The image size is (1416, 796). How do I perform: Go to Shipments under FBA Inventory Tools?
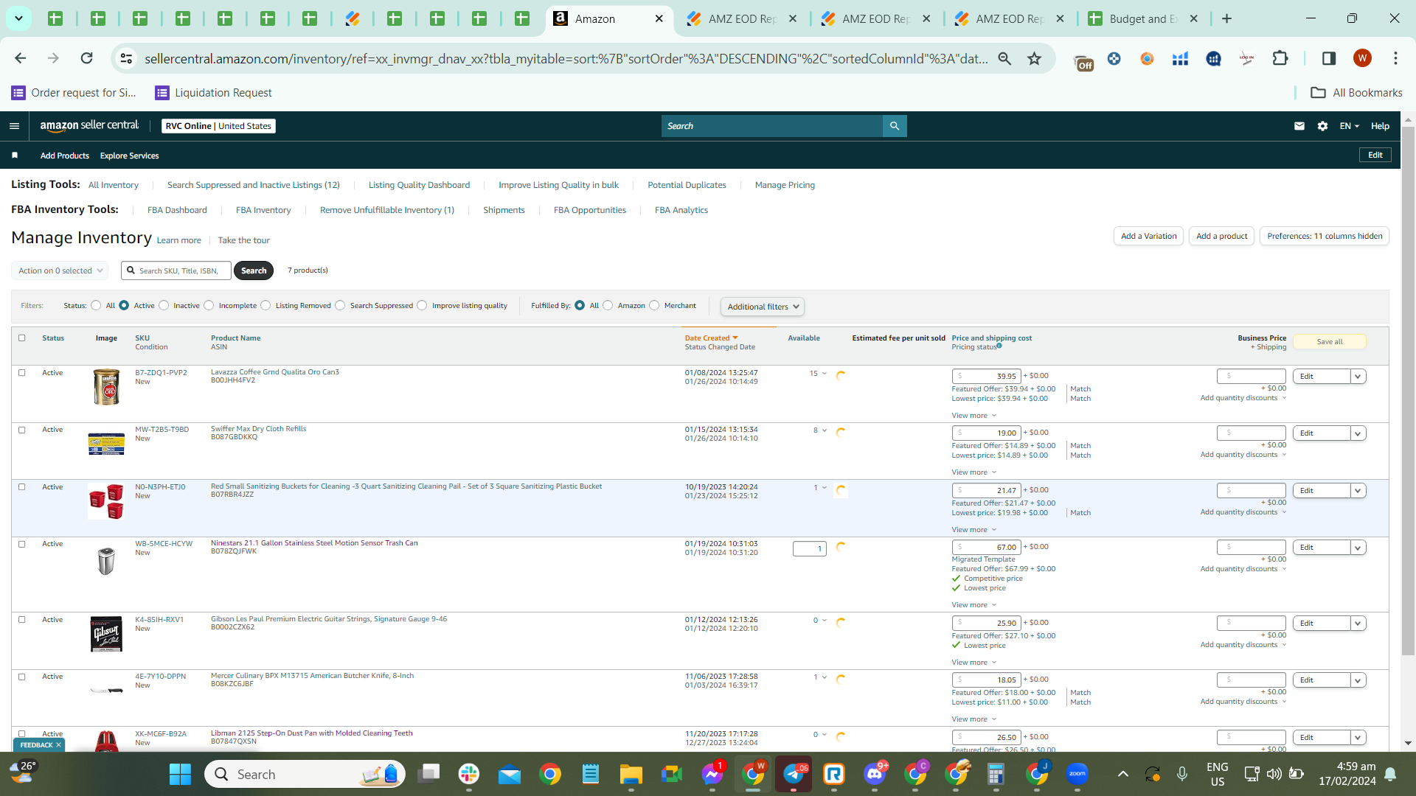[504, 210]
